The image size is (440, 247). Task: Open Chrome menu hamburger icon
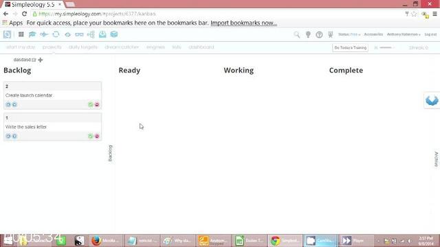coord(434,14)
